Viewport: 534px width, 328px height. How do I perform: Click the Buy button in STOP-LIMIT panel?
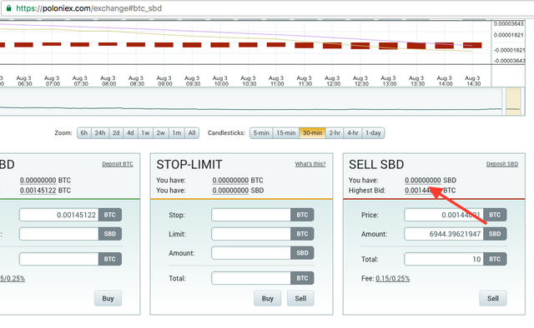click(x=268, y=298)
